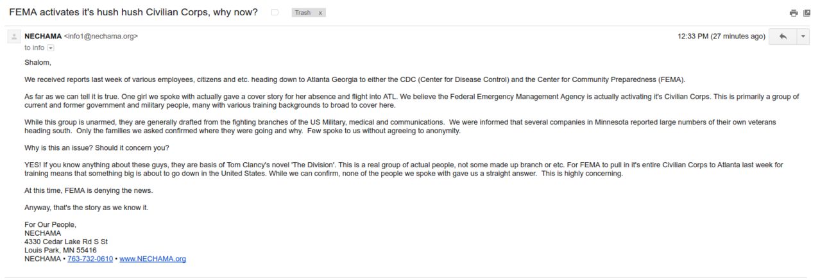Viewport: 820px width, 280px height.
Task: Click the 'to info' recipient text
Action: point(34,47)
